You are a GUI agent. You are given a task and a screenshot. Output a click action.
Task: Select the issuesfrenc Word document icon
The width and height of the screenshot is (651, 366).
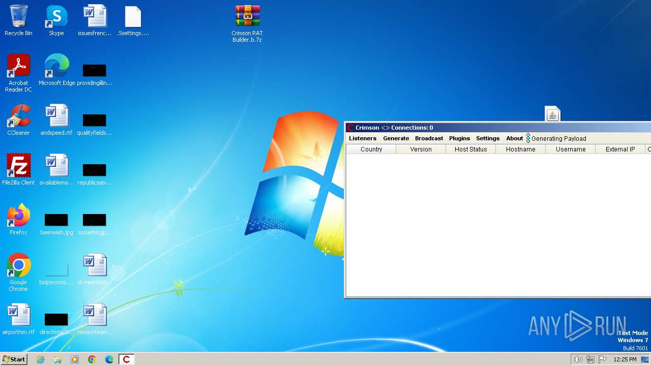point(95,21)
